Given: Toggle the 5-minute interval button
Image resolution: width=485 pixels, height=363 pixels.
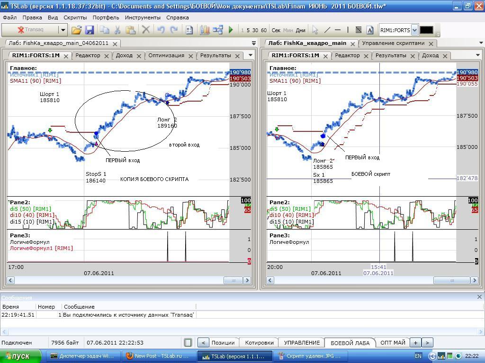Looking at the screenshot, I should (248, 30).
